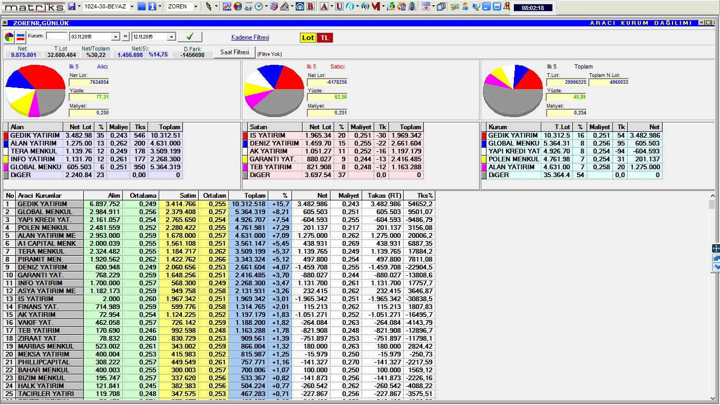The height and width of the screenshot is (405, 720).
Task: Click the blue floppy disk save icon
Action: [x=72, y=7]
